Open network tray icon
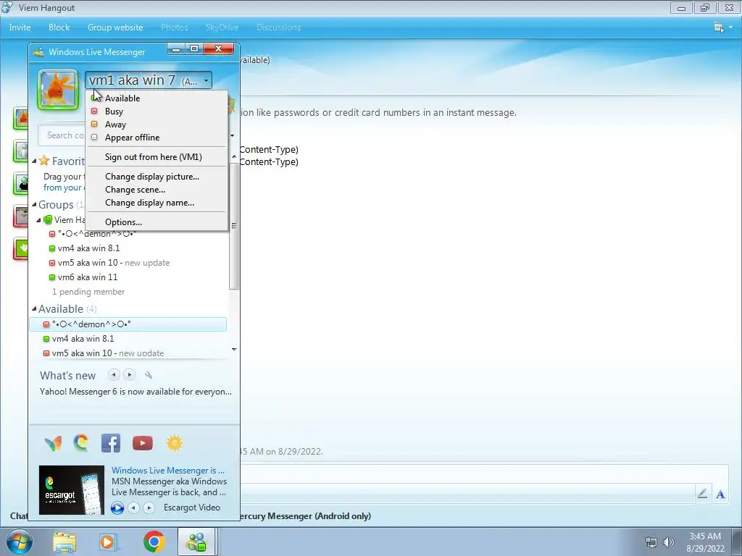Image resolution: width=742 pixels, height=556 pixels. pos(651,542)
